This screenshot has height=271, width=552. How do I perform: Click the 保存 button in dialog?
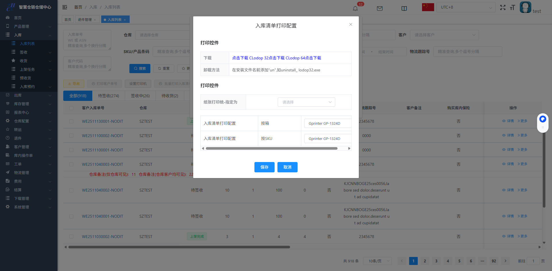[264, 167]
